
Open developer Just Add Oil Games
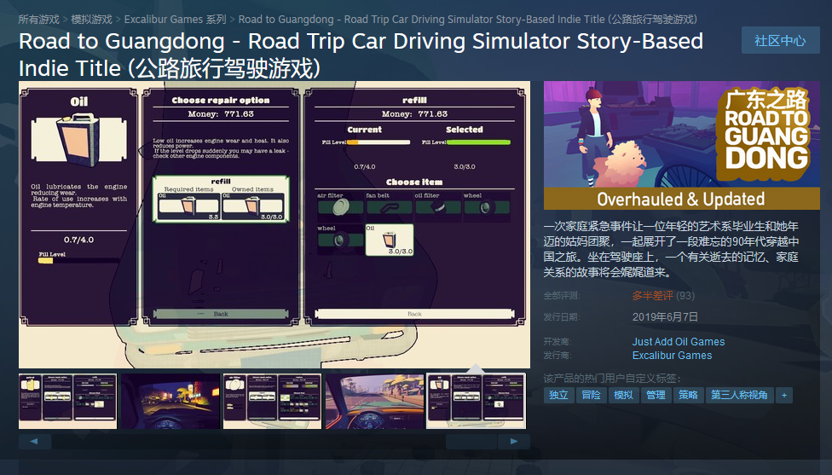tap(678, 342)
